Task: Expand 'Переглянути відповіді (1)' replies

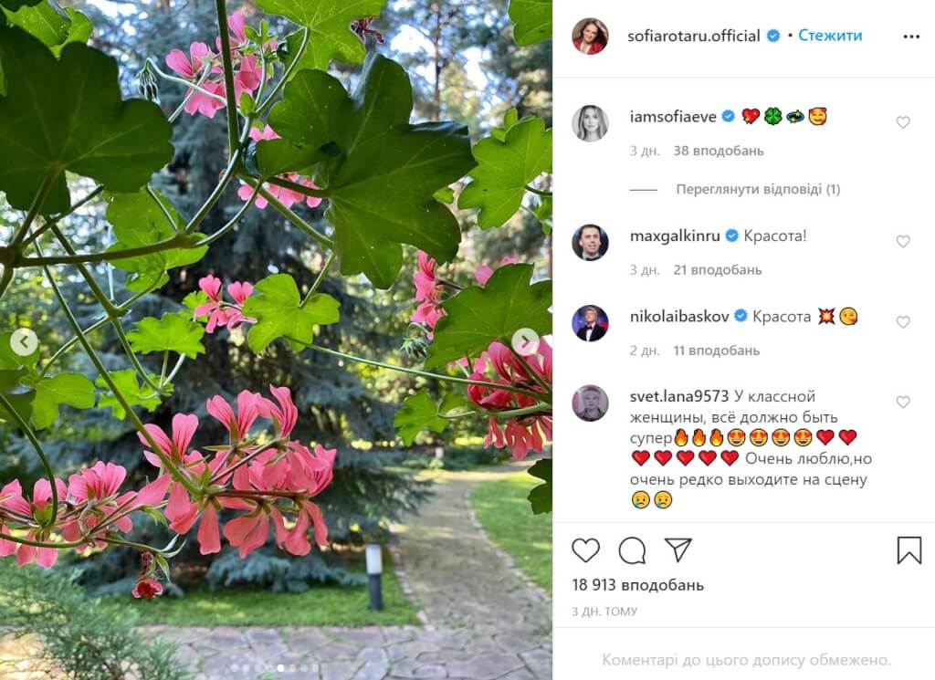Action: (758, 190)
